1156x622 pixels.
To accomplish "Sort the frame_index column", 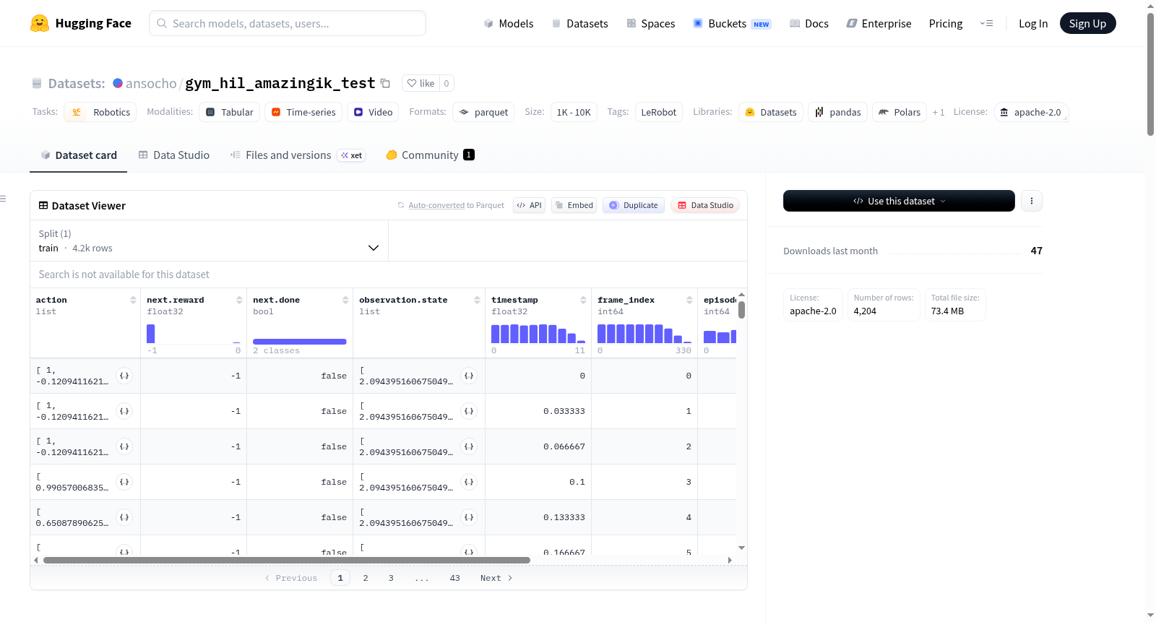I will coord(689,300).
